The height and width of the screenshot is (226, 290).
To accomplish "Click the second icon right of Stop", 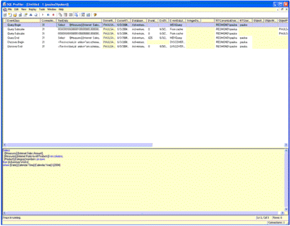I will [66, 15].
